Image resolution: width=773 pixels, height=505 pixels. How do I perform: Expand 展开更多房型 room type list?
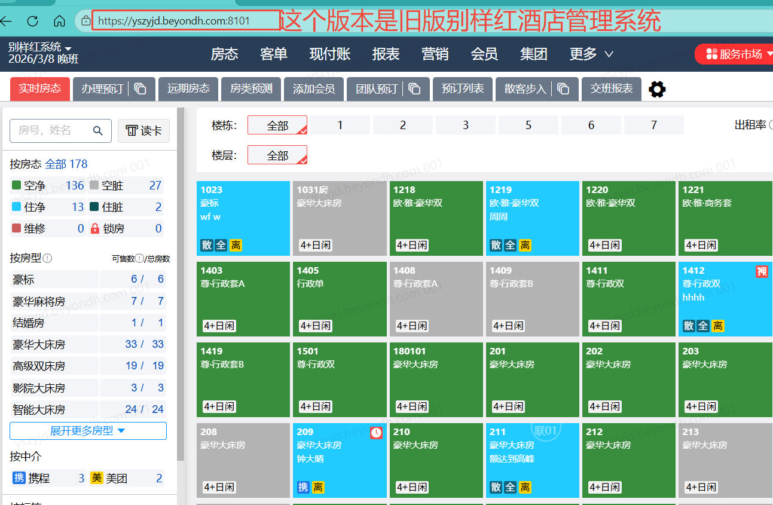(88, 431)
